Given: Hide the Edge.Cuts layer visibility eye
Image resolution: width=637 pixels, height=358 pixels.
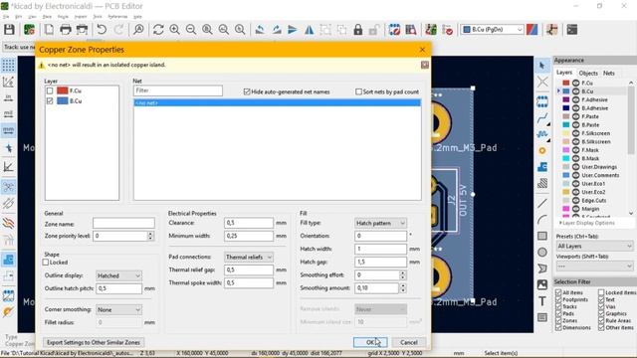Looking at the screenshot, I should (575, 200).
